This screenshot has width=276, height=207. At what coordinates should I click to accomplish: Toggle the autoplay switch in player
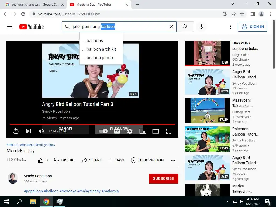click(103, 131)
